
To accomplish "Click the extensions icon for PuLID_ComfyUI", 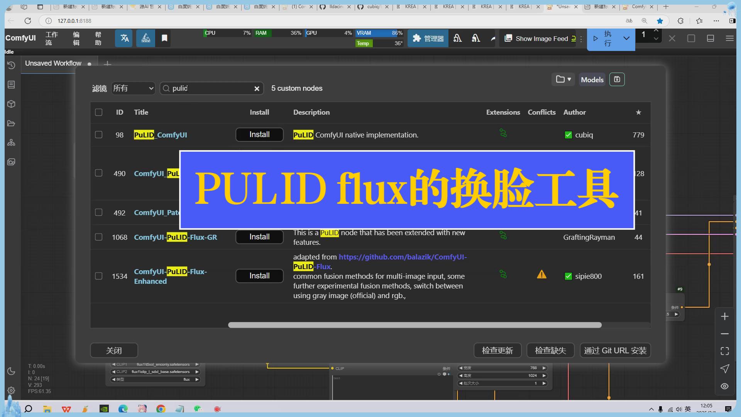I will 503,134.
